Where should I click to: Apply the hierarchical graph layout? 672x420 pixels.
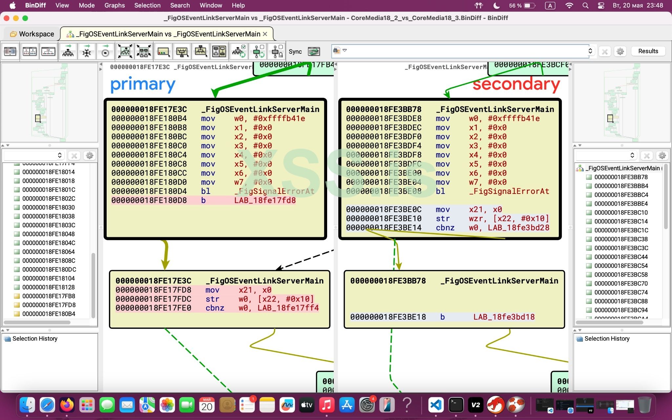click(x=68, y=52)
